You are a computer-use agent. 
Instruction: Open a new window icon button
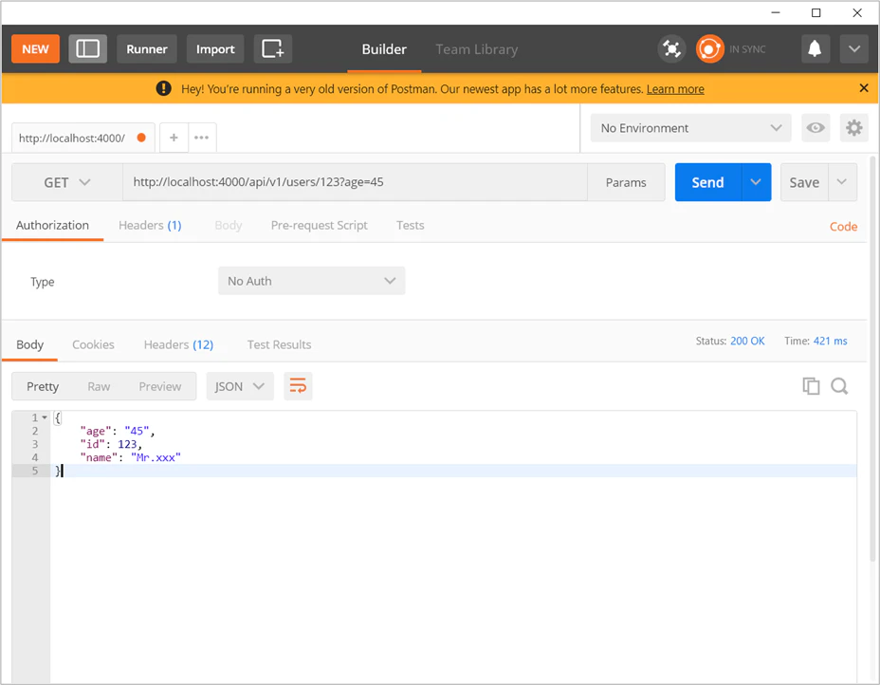click(x=273, y=48)
